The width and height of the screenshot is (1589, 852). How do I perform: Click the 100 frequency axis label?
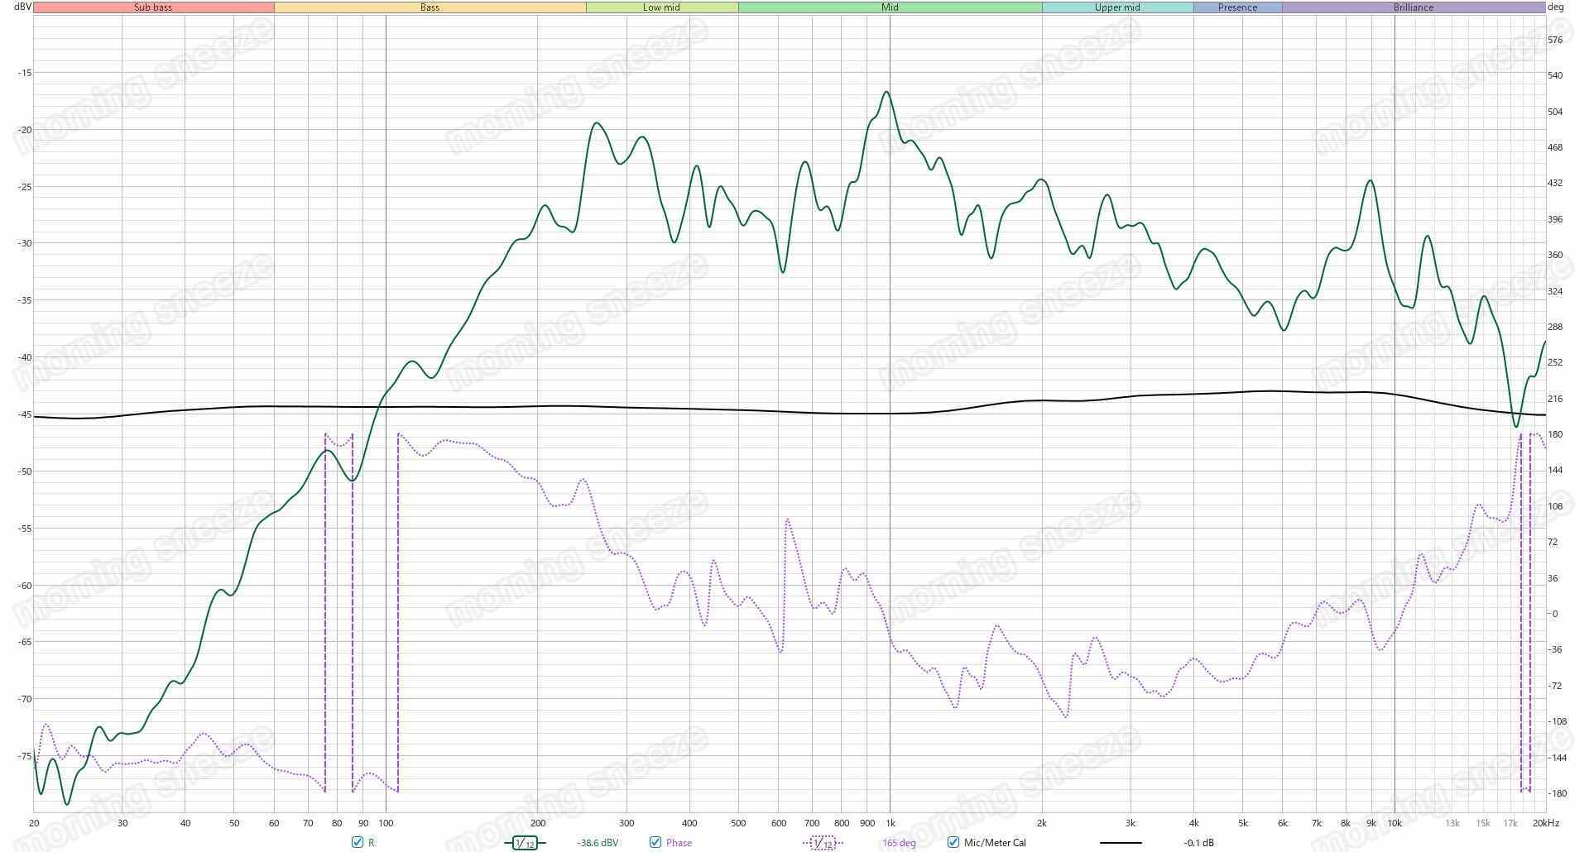pos(386,823)
